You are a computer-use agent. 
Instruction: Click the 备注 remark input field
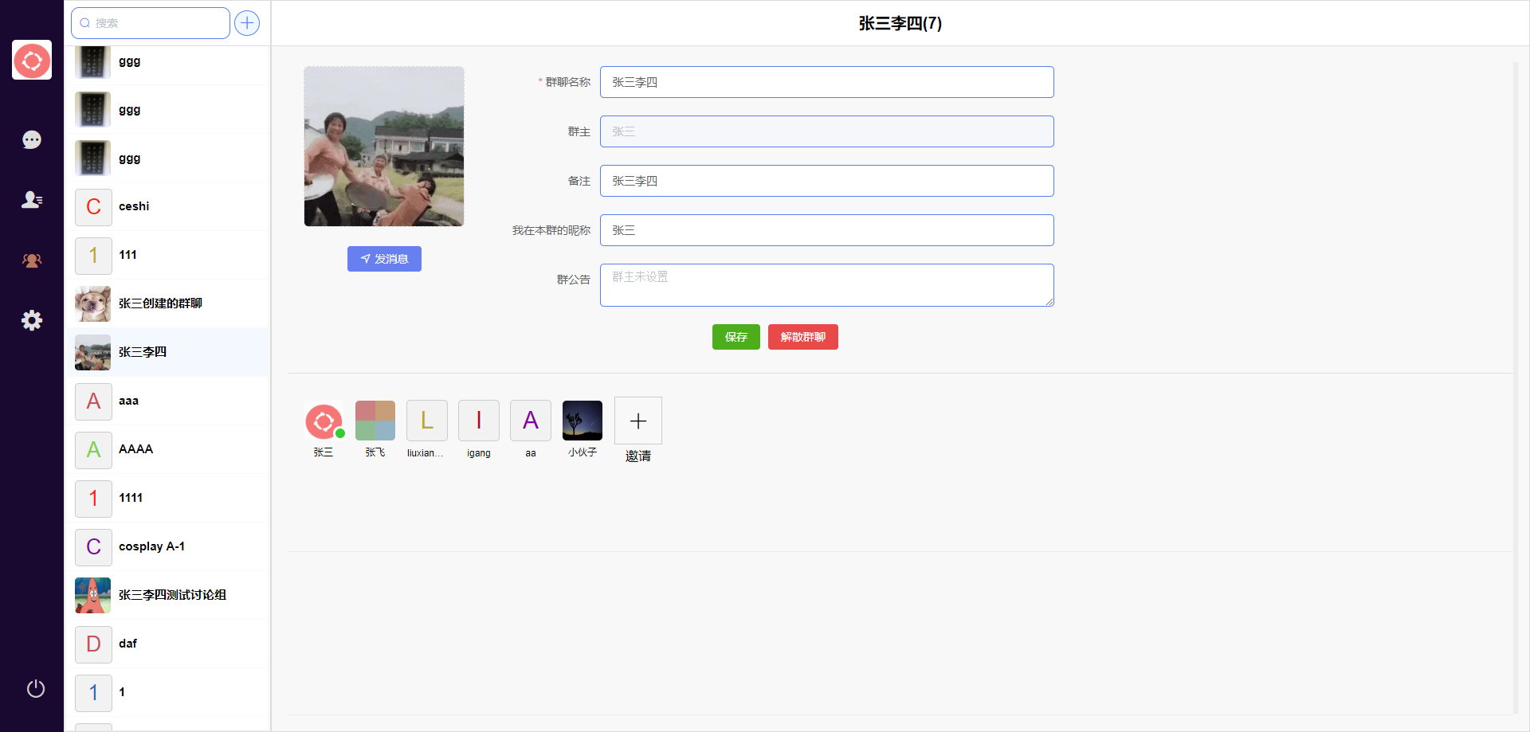(x=827, y=181)
